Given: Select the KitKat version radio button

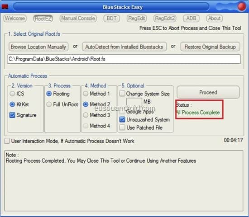Looking at the screenshot, I should (12, 104).
